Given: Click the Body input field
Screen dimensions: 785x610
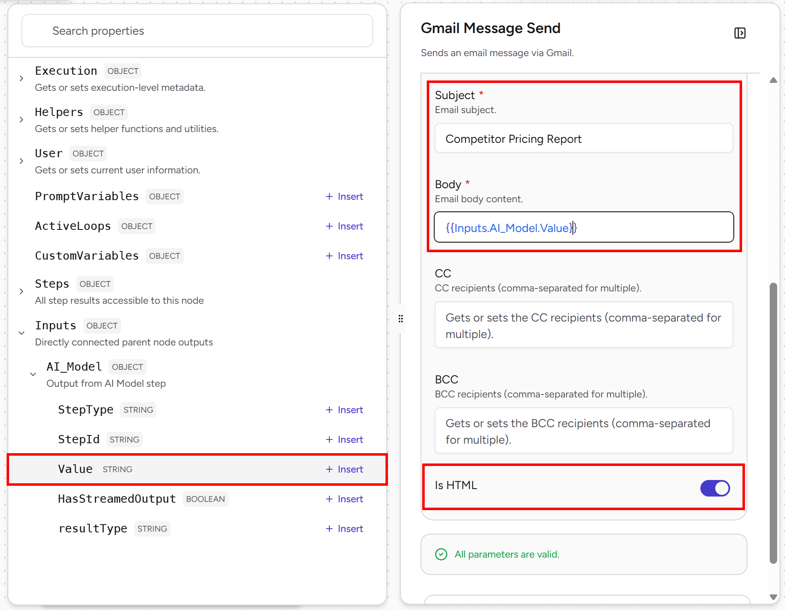Looking at the screenshot, I should point(584,227).
